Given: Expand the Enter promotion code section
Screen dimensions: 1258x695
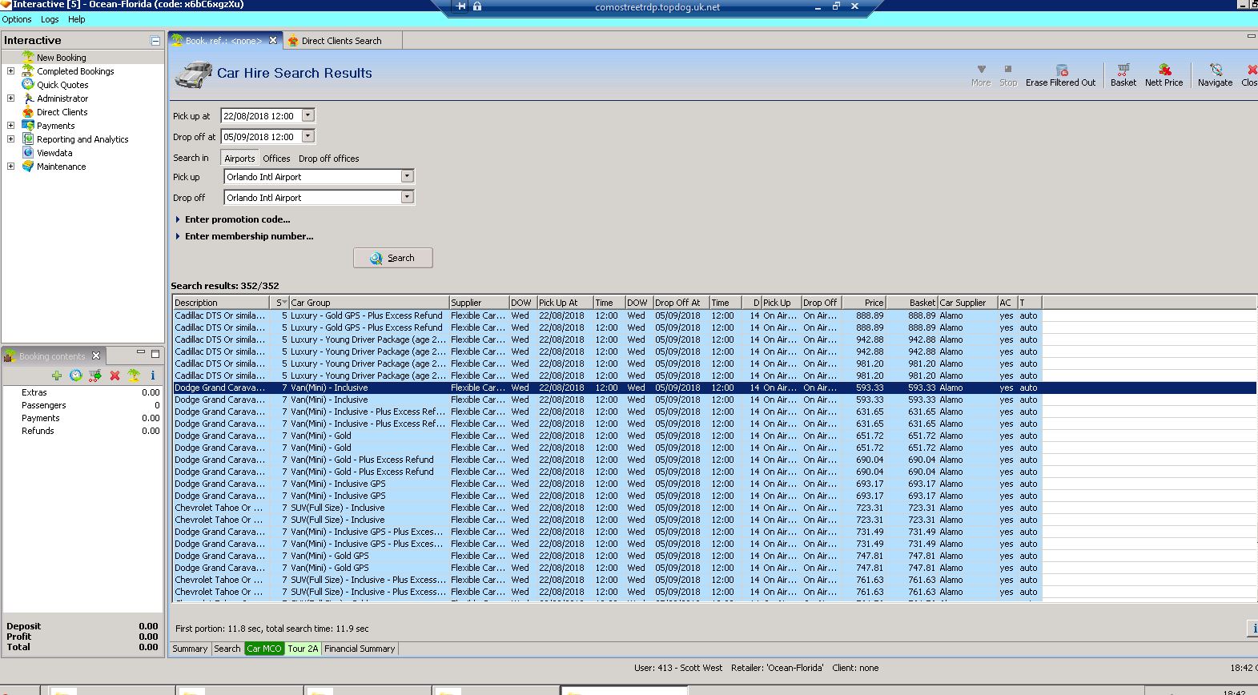Looking at the screenshot, I should [x=237, y=219].
